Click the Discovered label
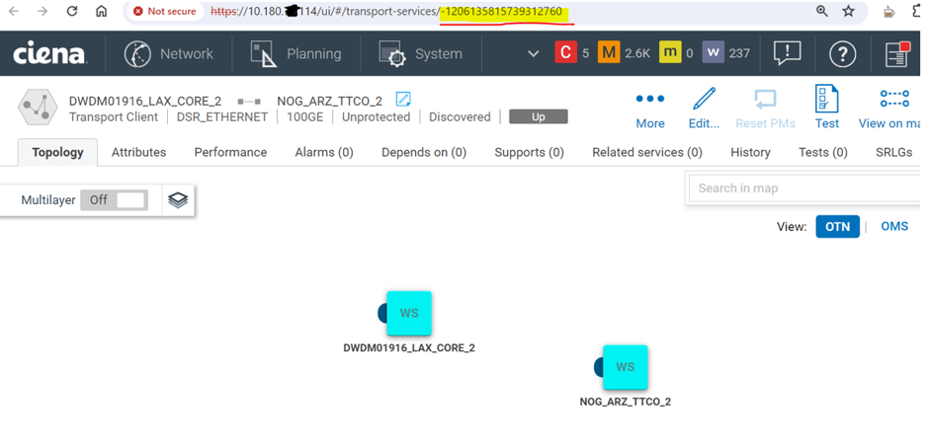Screen dimensions: 928x445 tap(460, 117)
